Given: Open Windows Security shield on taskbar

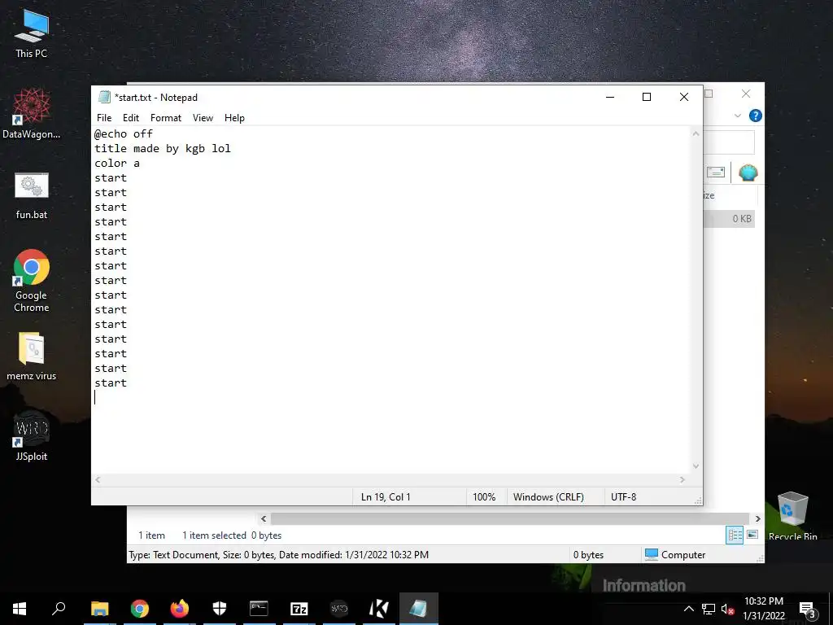Looking at the screenshot, I should click(x=220, y=609).
